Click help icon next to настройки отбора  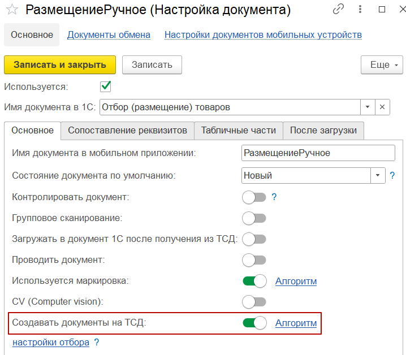97,342
